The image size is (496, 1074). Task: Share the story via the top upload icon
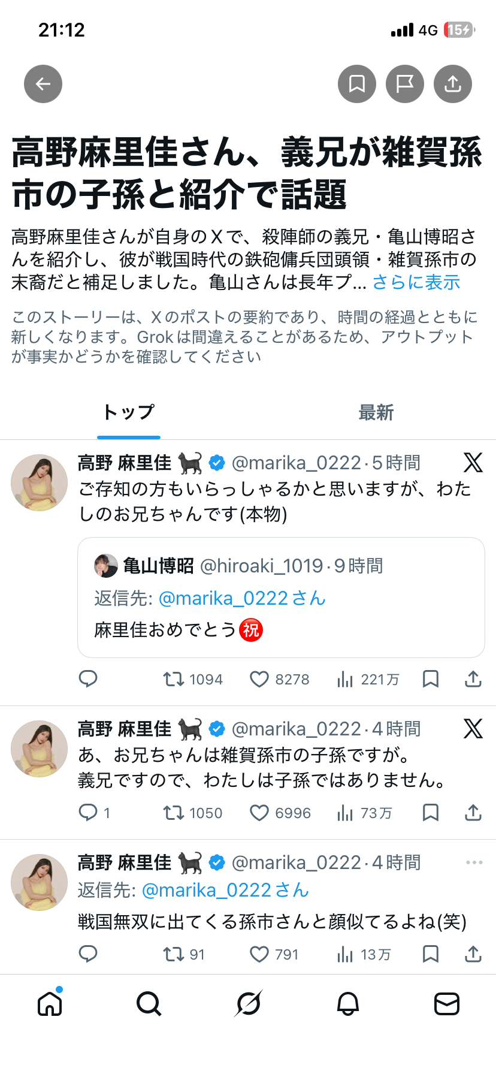pos(453,84)
